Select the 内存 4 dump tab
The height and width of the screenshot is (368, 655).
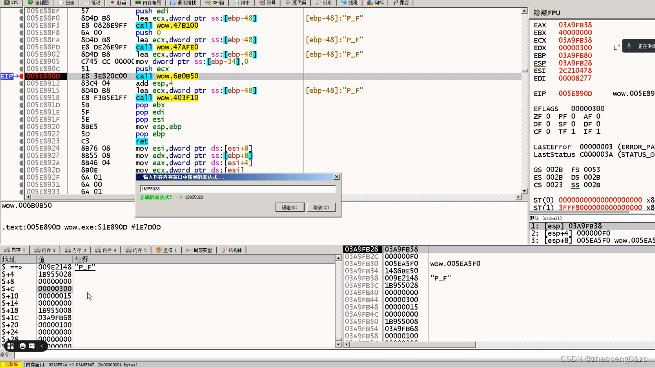coord(106,250)
